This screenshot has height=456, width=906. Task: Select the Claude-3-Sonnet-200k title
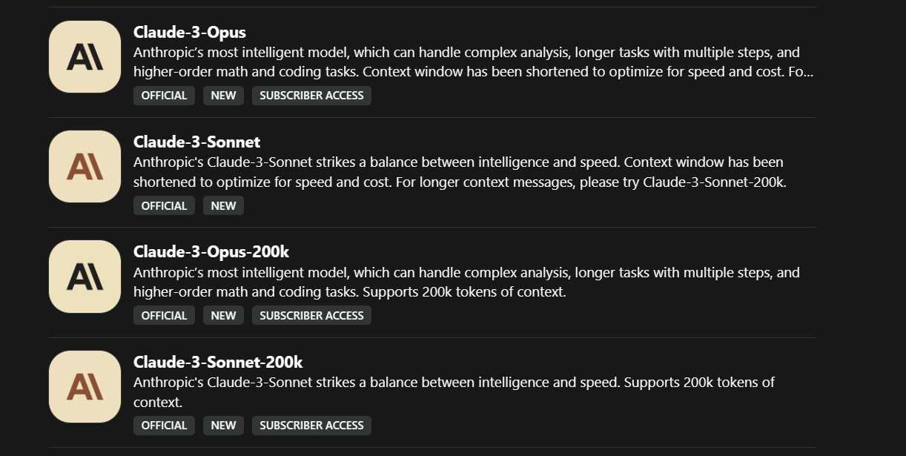click(x=218, y=362)
